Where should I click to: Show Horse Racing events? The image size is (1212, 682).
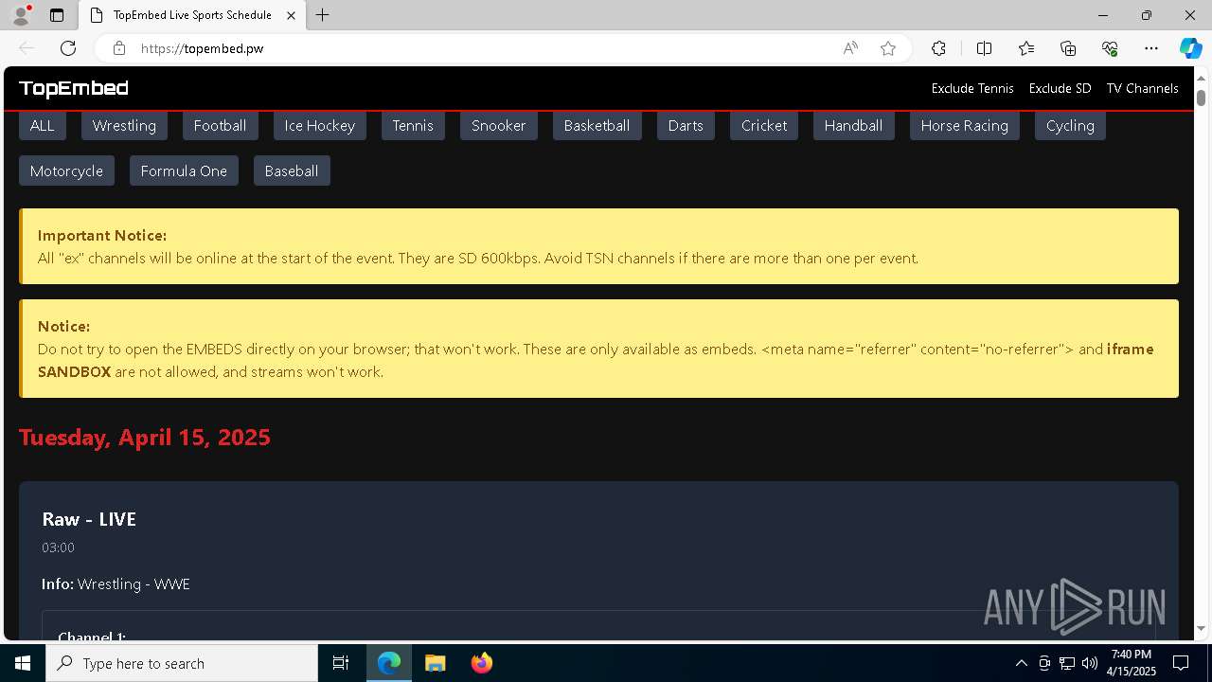coord(964,125)
